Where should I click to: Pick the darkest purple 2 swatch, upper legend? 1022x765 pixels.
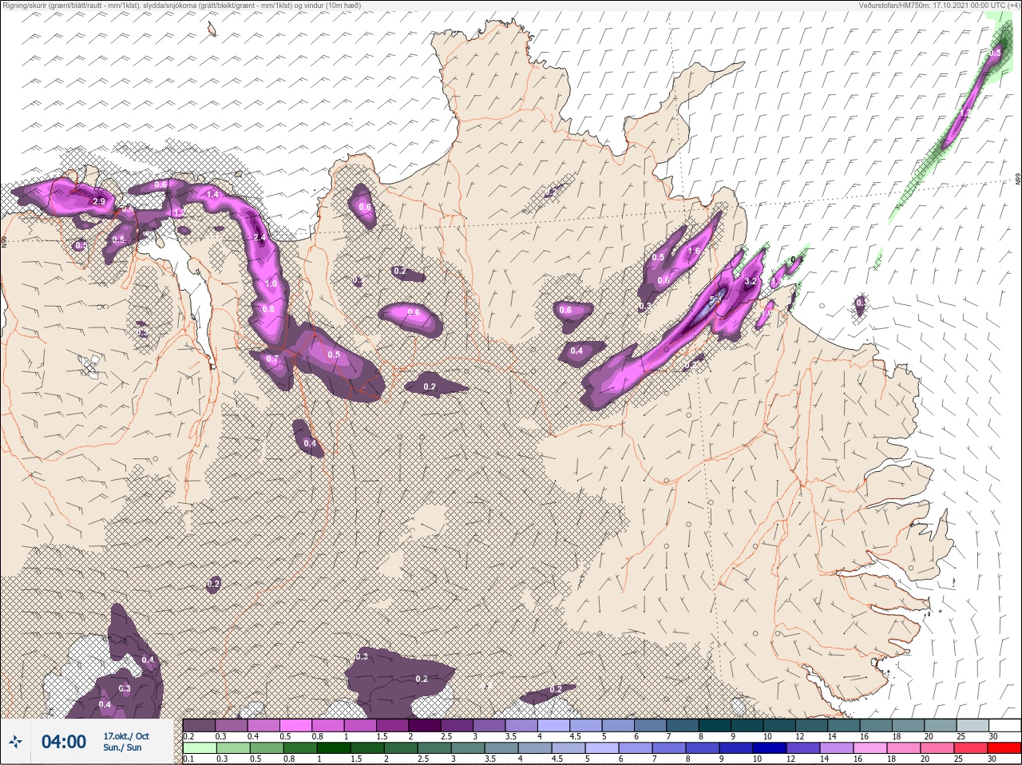(425, 725)
